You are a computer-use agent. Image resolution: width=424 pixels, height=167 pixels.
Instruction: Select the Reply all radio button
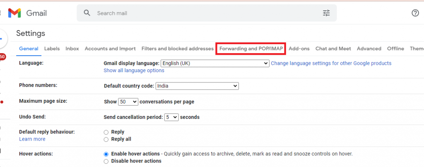pyautogui.click(x=106, y=139)
